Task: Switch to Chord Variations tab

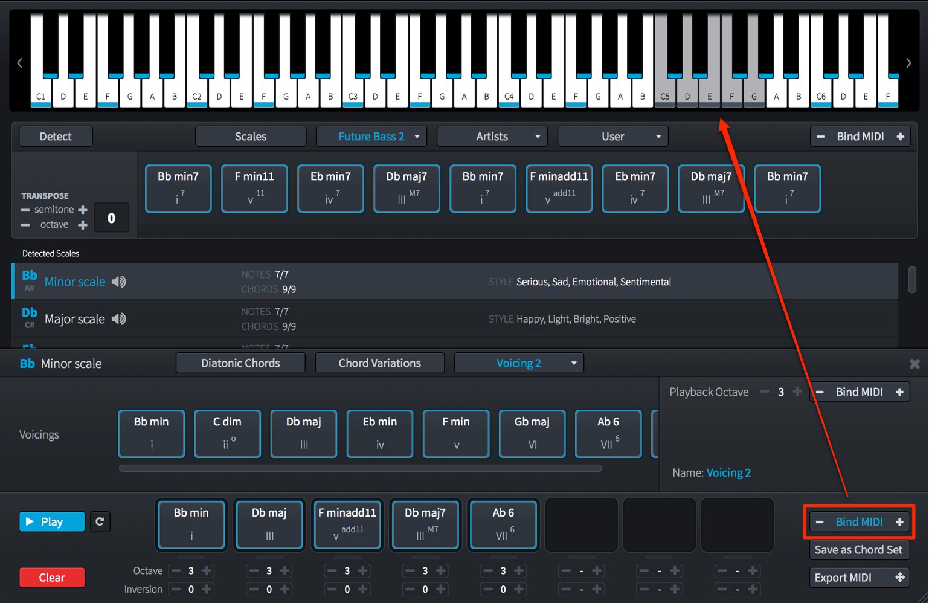Action: (380, 363)
